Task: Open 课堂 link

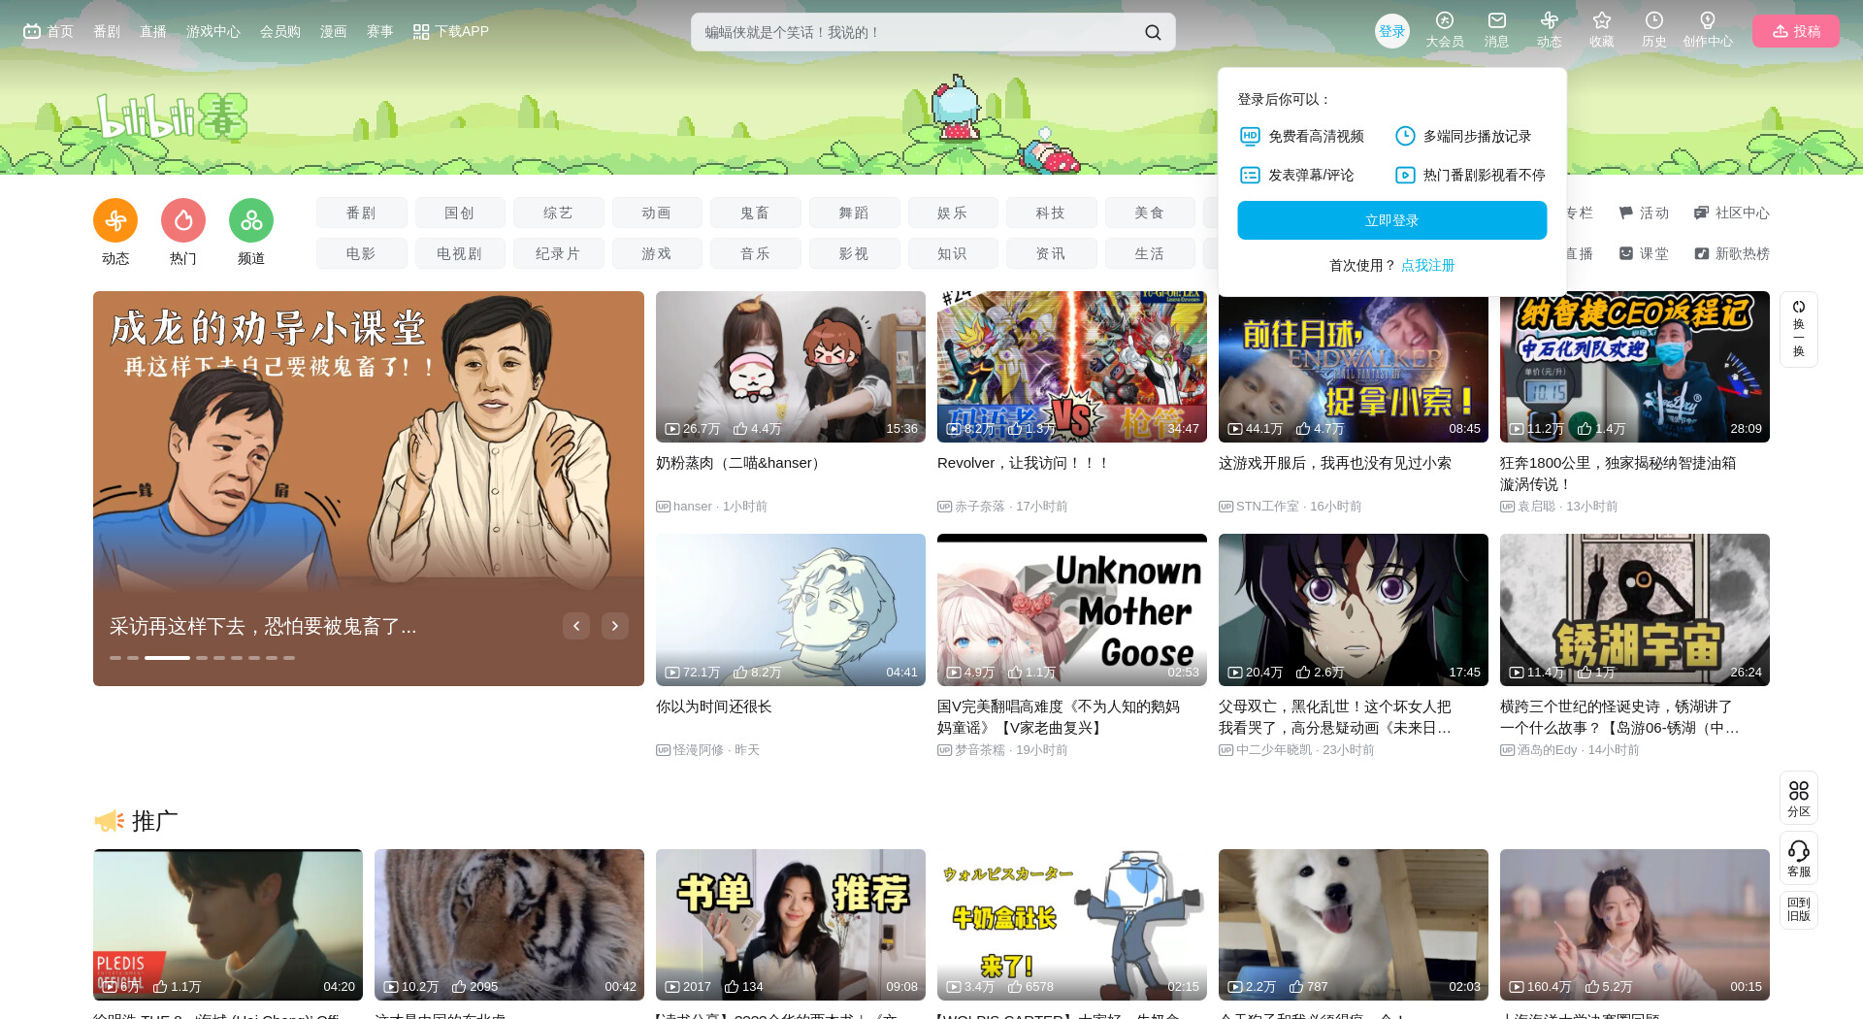Action: (1644, 253)
